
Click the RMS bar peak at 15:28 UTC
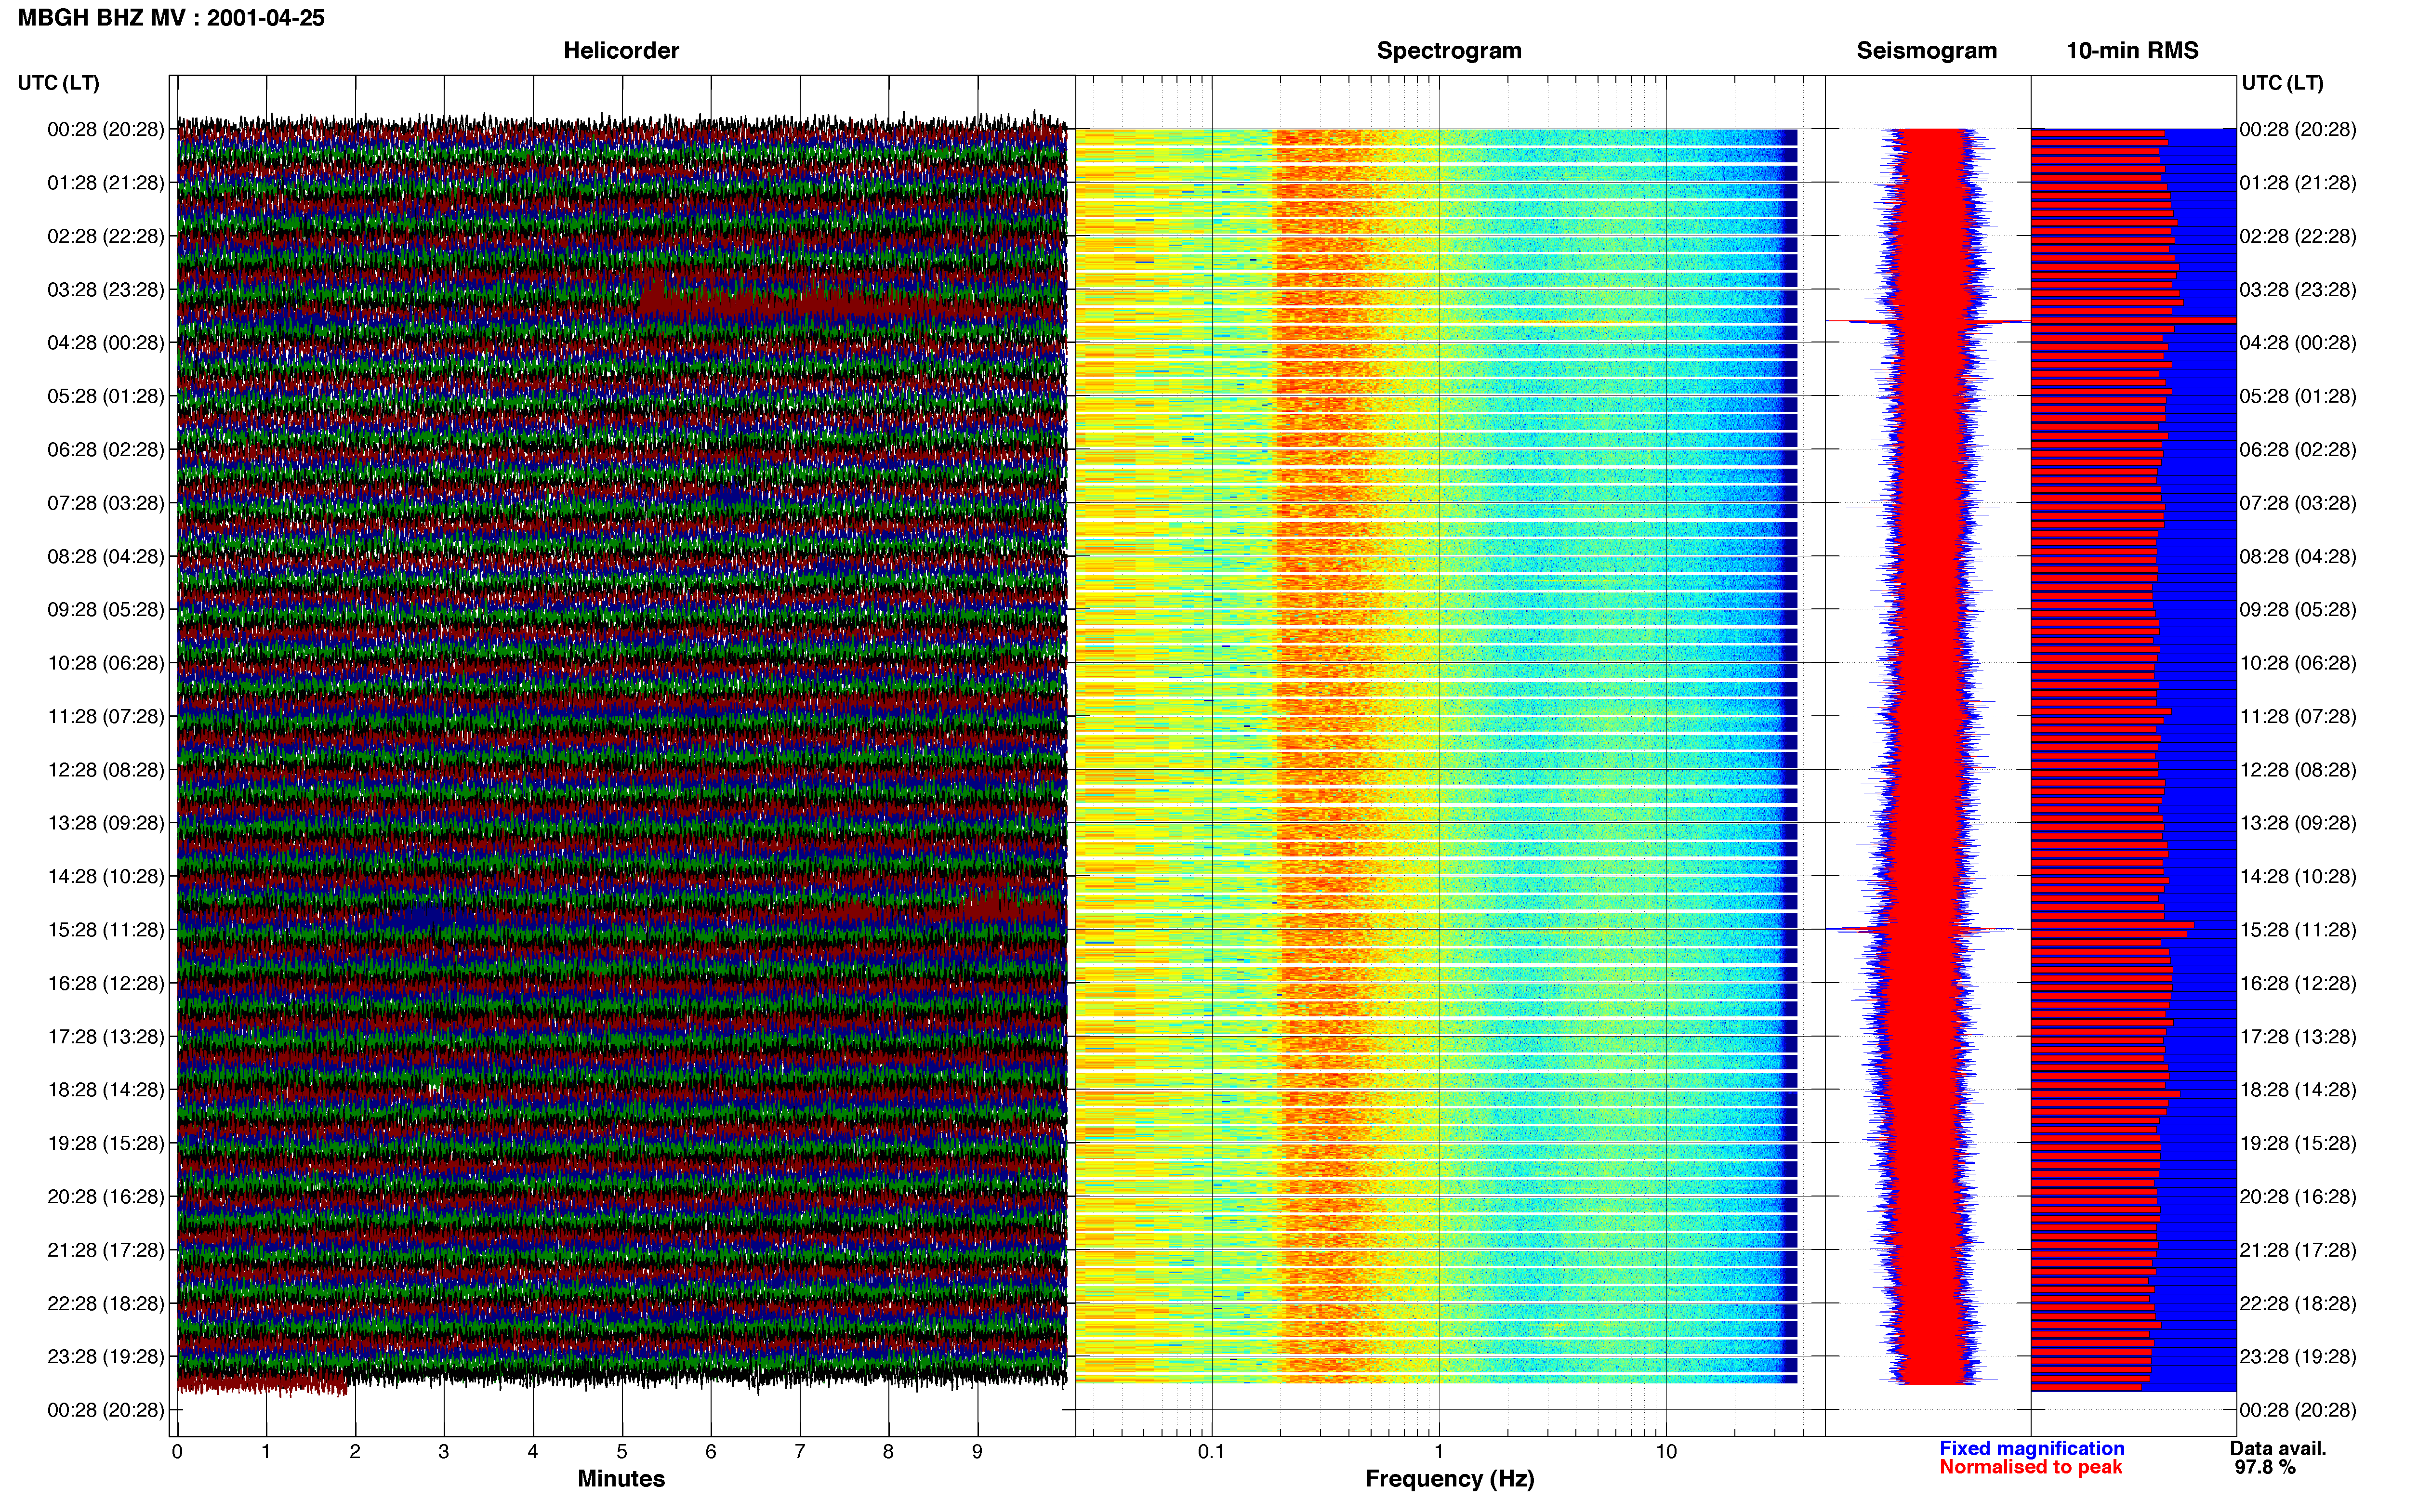point(2112,926)
